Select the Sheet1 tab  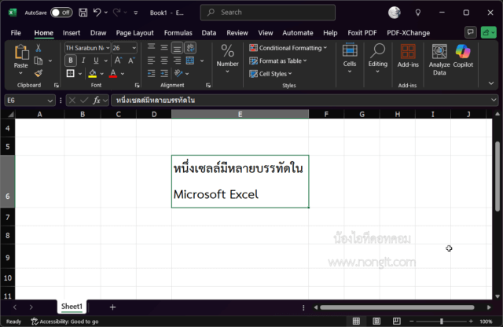coord(72,307)
